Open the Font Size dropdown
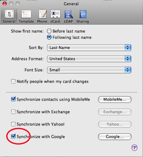 89,70
